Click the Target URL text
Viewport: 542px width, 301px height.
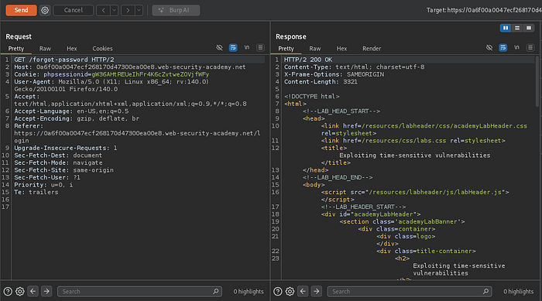(484, 10)
